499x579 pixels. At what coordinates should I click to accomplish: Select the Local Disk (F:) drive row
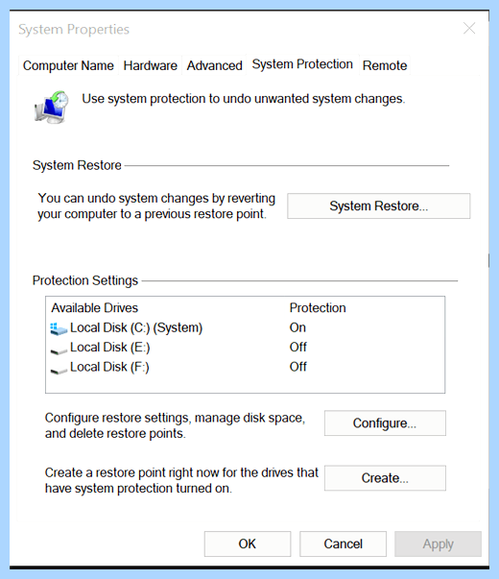click(245, 367)
